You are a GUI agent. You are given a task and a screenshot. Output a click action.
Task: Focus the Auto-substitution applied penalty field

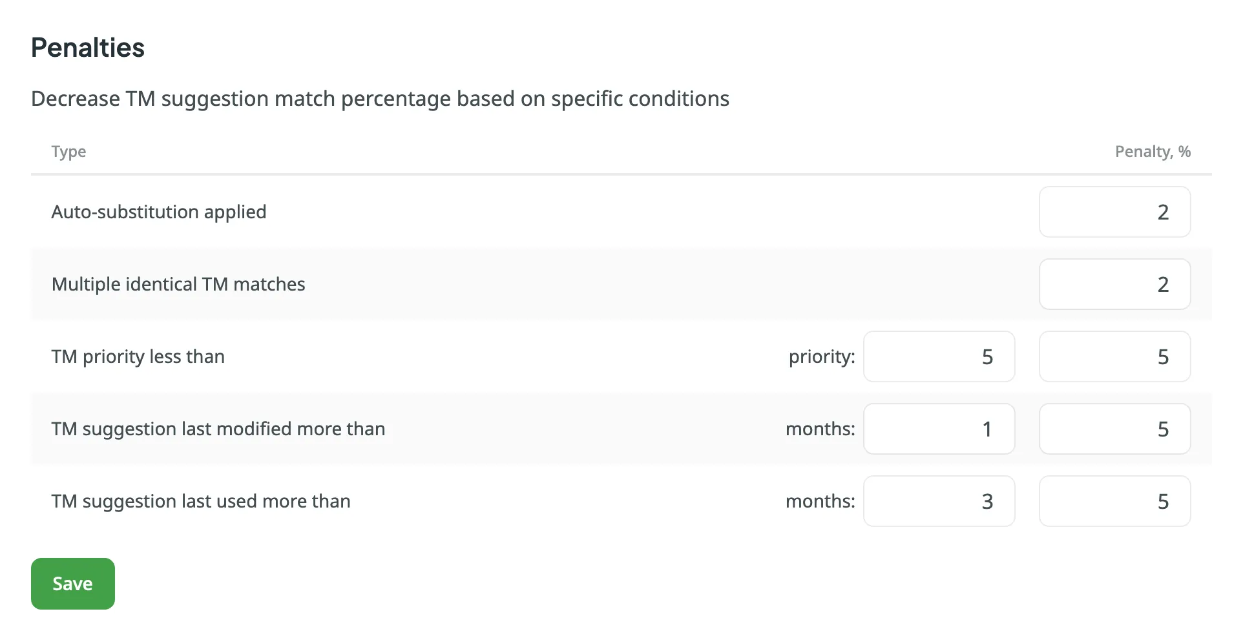[x=1114, y=212]
